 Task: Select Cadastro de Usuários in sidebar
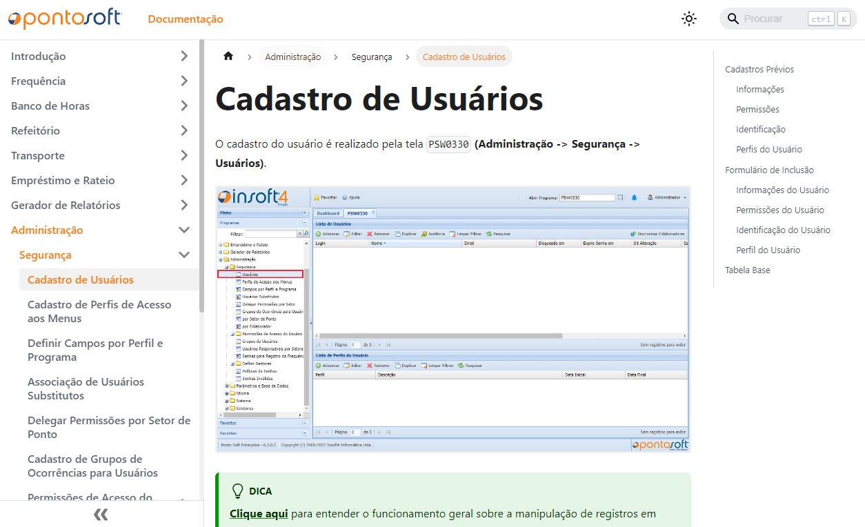click(109, 280)
